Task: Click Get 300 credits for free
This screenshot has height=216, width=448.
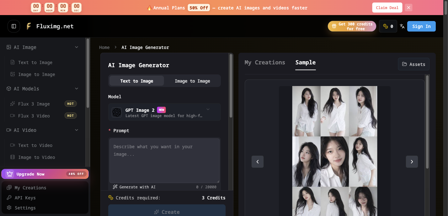Action: [x=352, y=26]
